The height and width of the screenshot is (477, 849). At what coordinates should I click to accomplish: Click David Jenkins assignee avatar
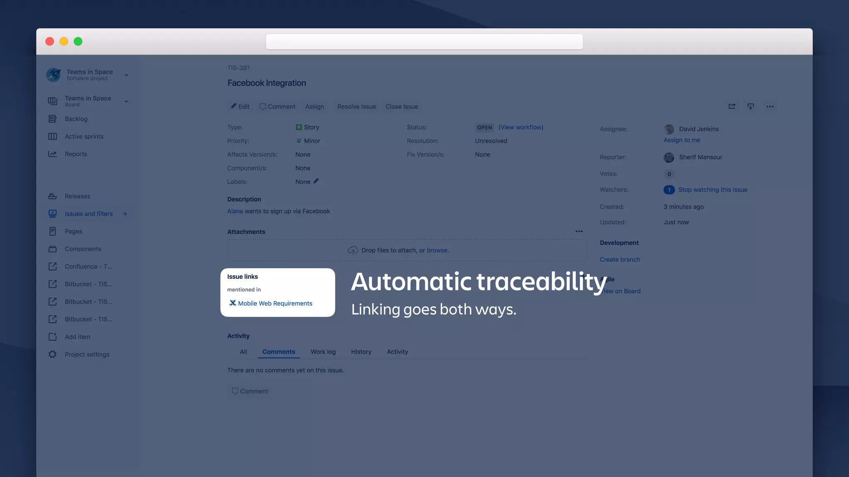pos(669,129)
